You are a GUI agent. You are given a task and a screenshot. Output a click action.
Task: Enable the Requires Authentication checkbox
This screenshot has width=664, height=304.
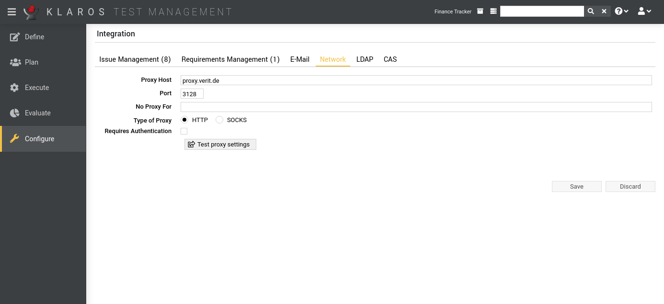(x=184, y=131)
